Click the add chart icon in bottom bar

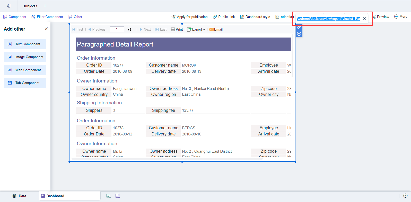click(x=109, y=196)
